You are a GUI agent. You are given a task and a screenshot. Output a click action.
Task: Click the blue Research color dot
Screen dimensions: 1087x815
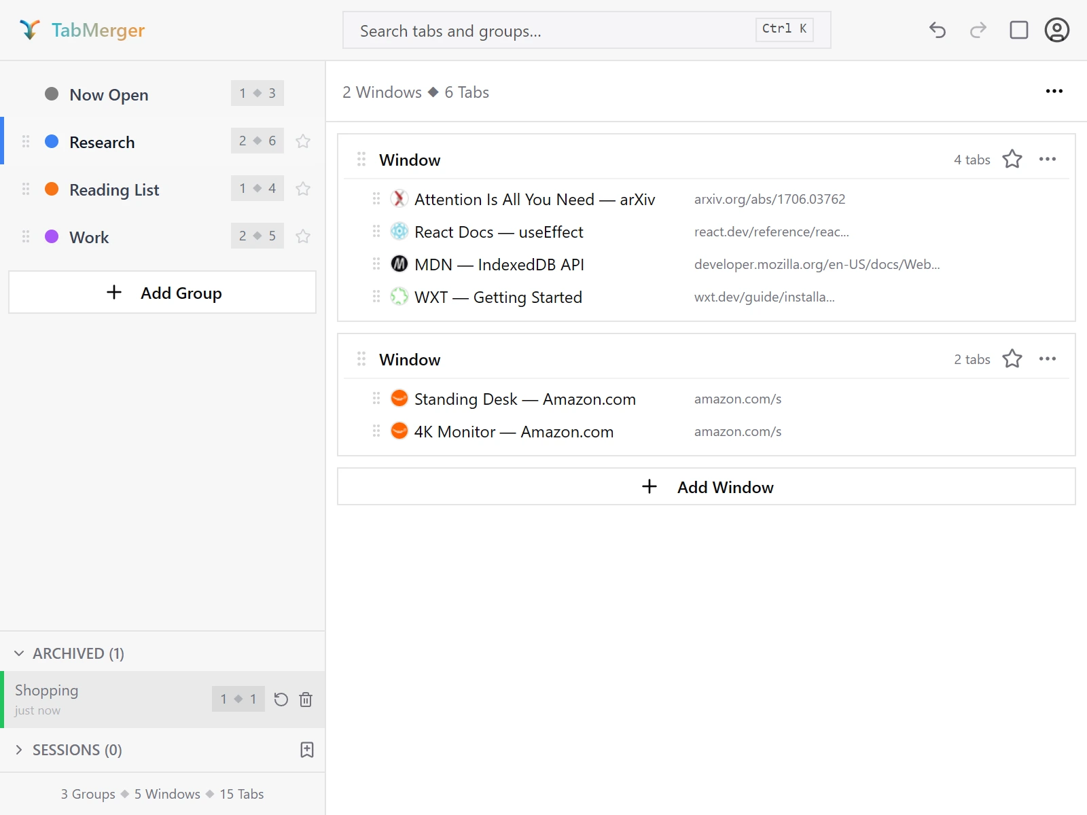pos(52,141)
